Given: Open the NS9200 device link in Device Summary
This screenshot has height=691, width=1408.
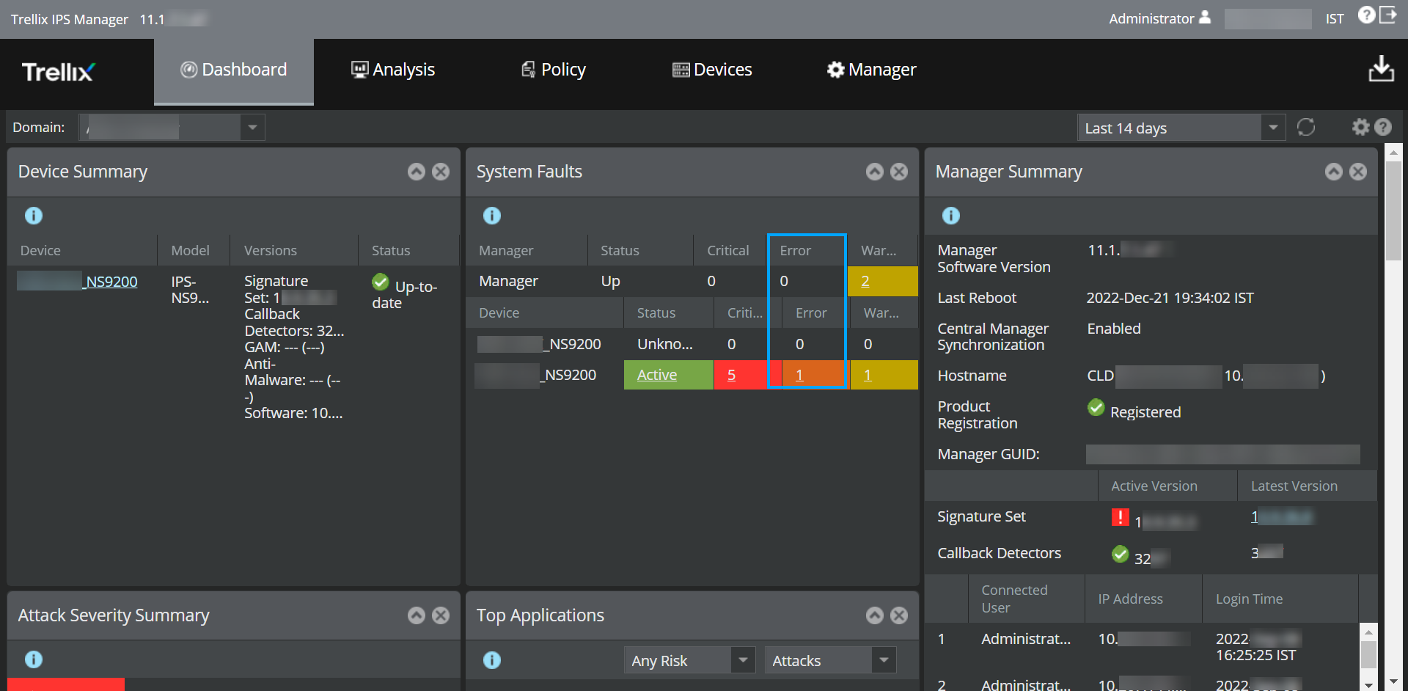Looking at the screenshot, I should (x=77, y=282).
